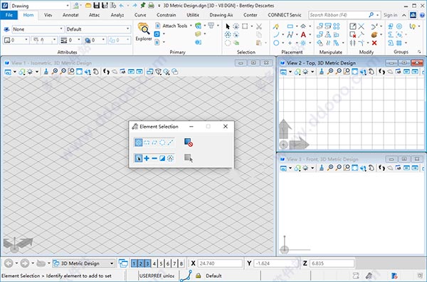Click the lock icon in status bar

pyautogui.click(x=199, y=276)
